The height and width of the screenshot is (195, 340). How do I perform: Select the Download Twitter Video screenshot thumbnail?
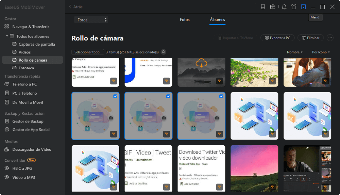tap(201, 168)
